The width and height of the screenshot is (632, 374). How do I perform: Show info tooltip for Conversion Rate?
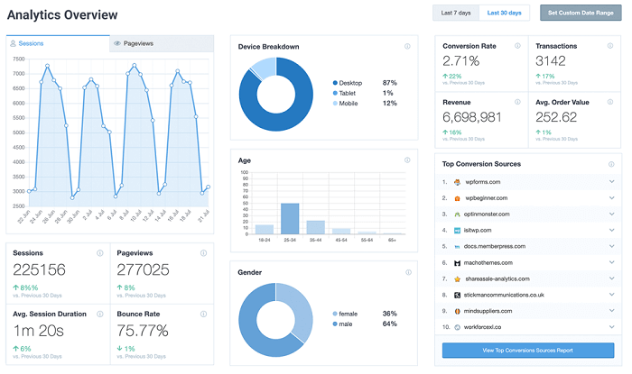(517, 46)
